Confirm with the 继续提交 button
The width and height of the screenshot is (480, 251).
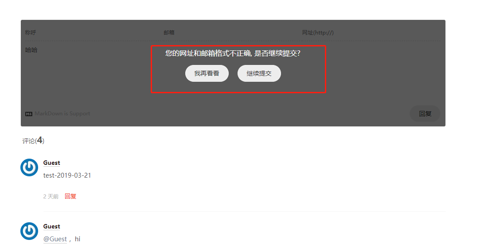tap(259, 73)
